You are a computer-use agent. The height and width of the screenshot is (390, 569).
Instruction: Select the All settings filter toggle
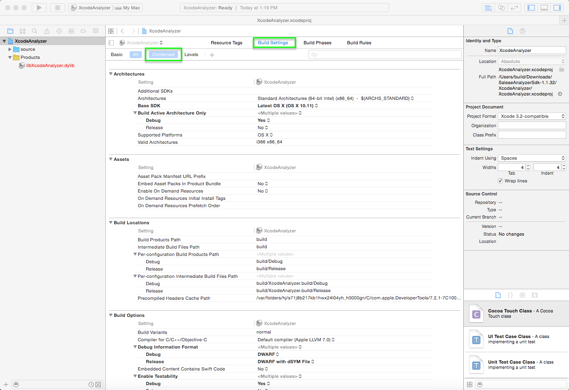coord(136,54)
